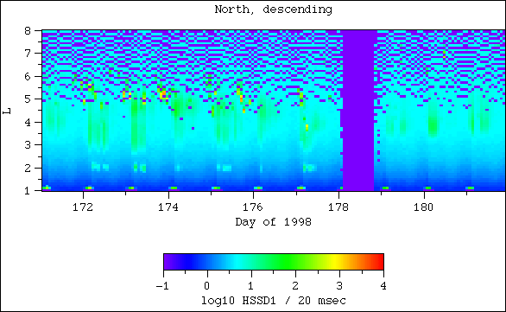This screenshot has height=312, width=506.
Task: Click the colorbar tick label 0
Action: [207, 286]
